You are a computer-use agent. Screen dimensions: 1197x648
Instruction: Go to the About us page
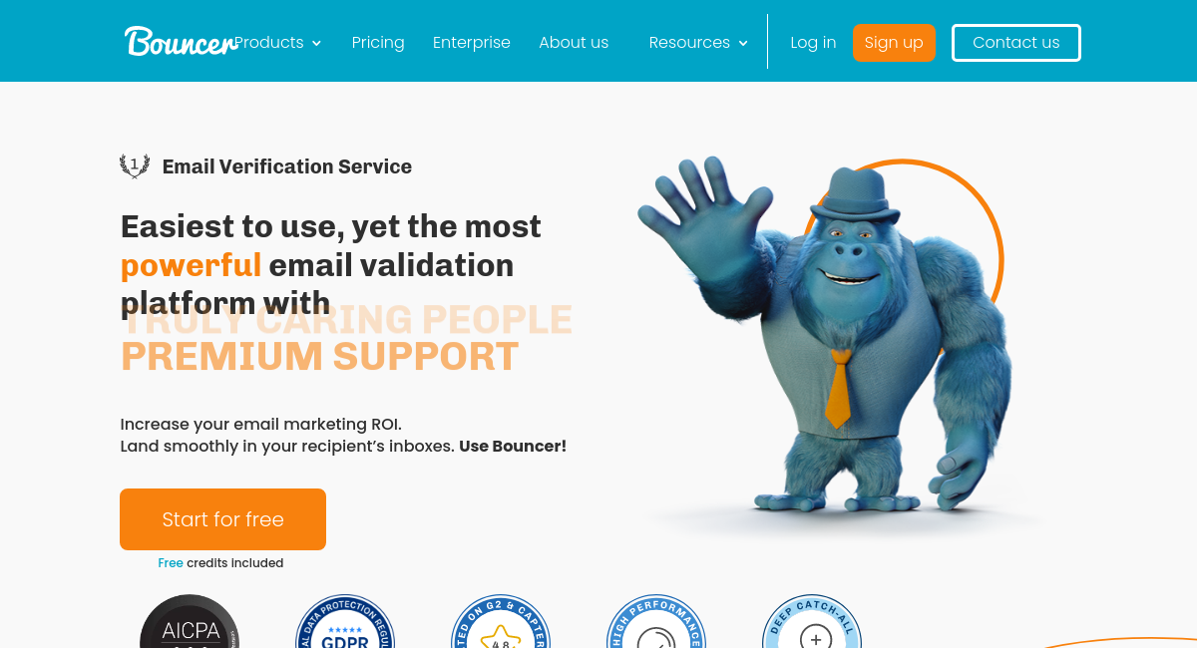tap(574, 43)
